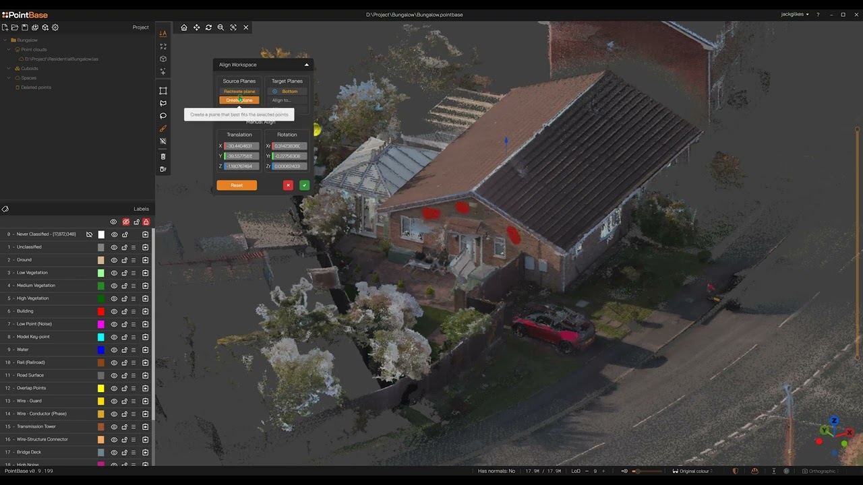Activate the pan view icon
Image resolution: width=863 pixels, height=485 pixels.
point(196,28)
